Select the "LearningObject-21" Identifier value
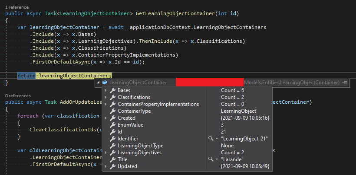Image resolution: width=356 pixels, height=175 pixels. [x=244, y=139]
